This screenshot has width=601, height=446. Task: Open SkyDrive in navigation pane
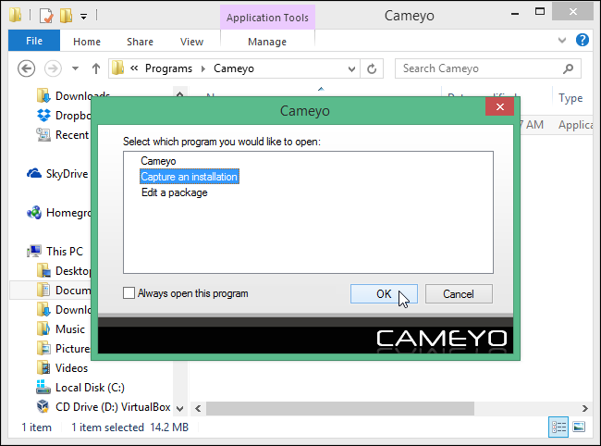click(58, 174)
